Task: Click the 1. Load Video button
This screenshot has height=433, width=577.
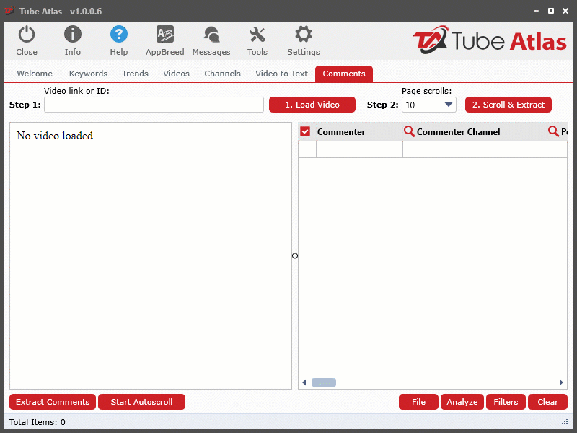Action: pos(312,105)
